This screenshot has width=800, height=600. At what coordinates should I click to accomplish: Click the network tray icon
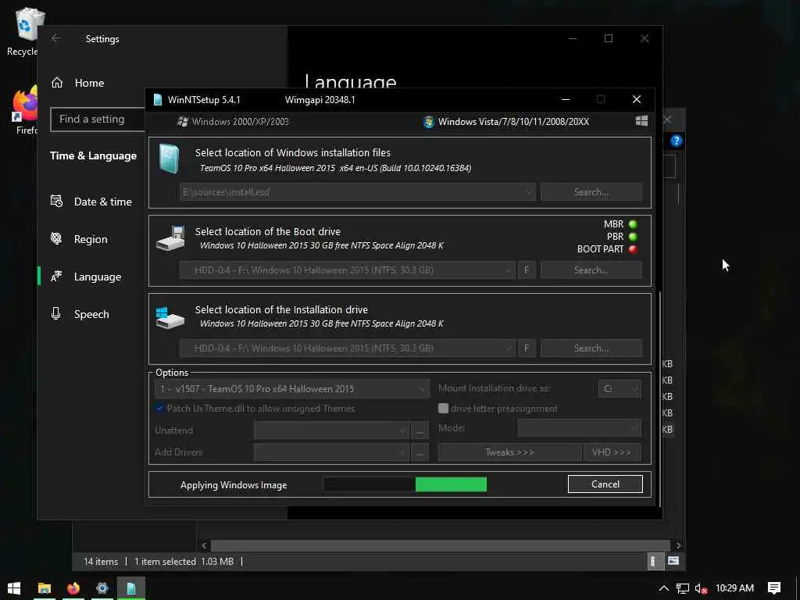point(683,589)
